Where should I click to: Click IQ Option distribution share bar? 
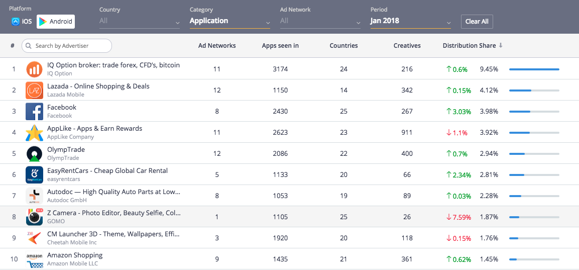[534, 69]
